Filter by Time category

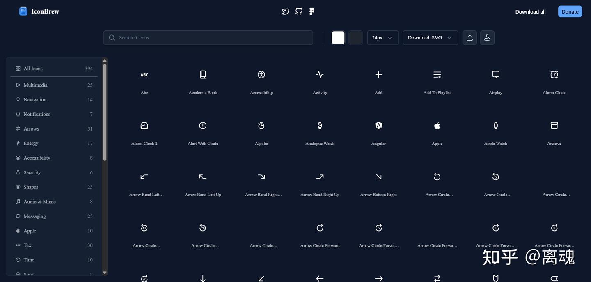[54, 260]
